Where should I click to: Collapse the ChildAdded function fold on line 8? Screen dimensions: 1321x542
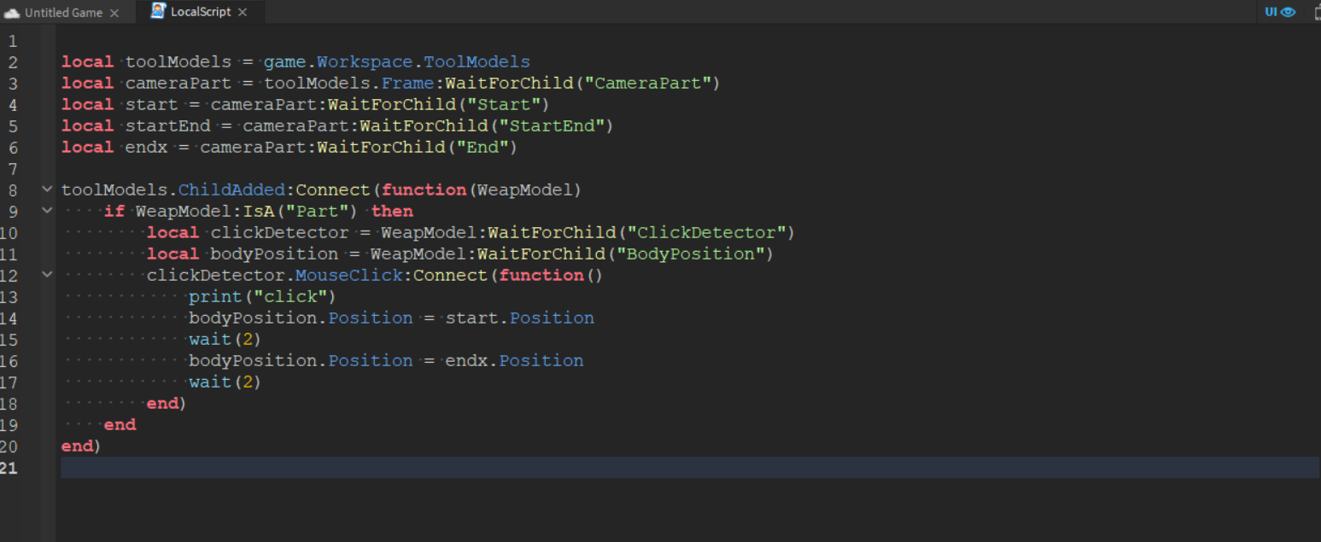pyautogui.click(x=47, y=189)
